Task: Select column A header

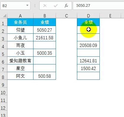Action: click(x=20, y=16)
